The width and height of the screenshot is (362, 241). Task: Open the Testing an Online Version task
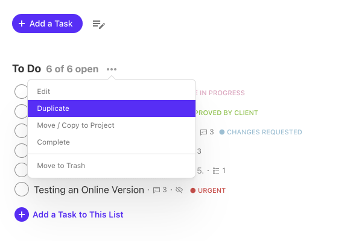click(x=89, y=190)
